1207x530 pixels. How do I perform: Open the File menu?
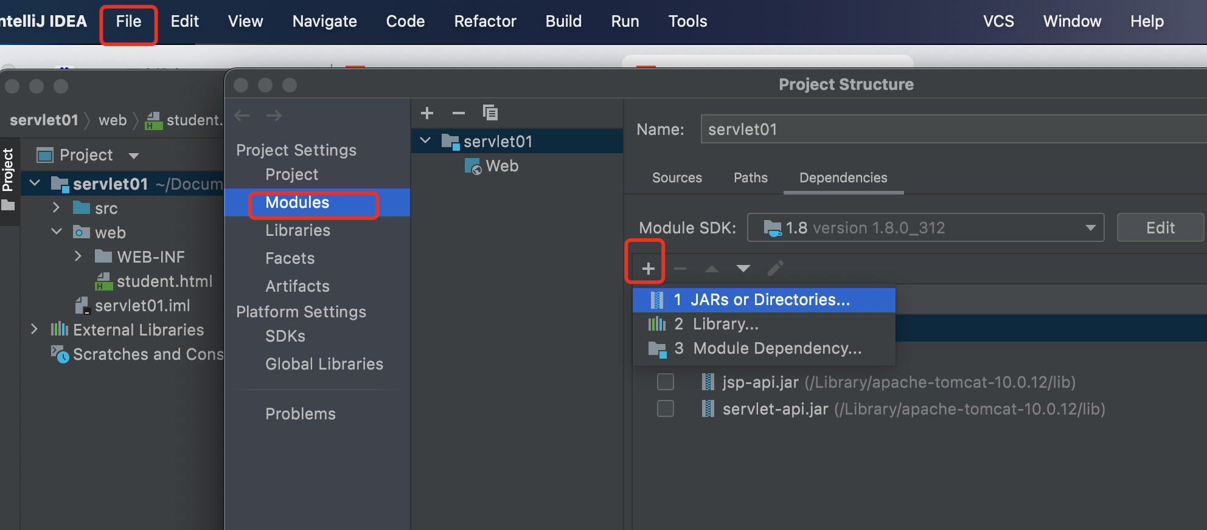coord(128,21)
